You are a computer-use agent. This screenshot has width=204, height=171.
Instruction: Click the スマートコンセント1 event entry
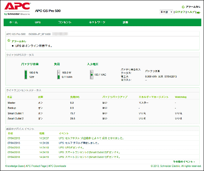coord(89,157)
